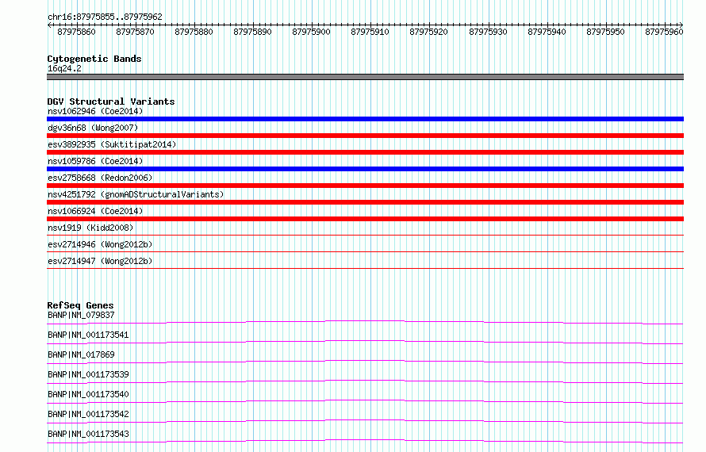Click the DGV Structural Variants track title
This screenshot has height=452, width=706.
(x=111, y=102)
